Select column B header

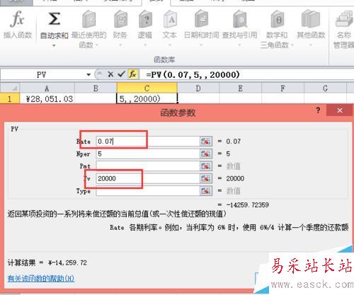click(x=96, y=88)
